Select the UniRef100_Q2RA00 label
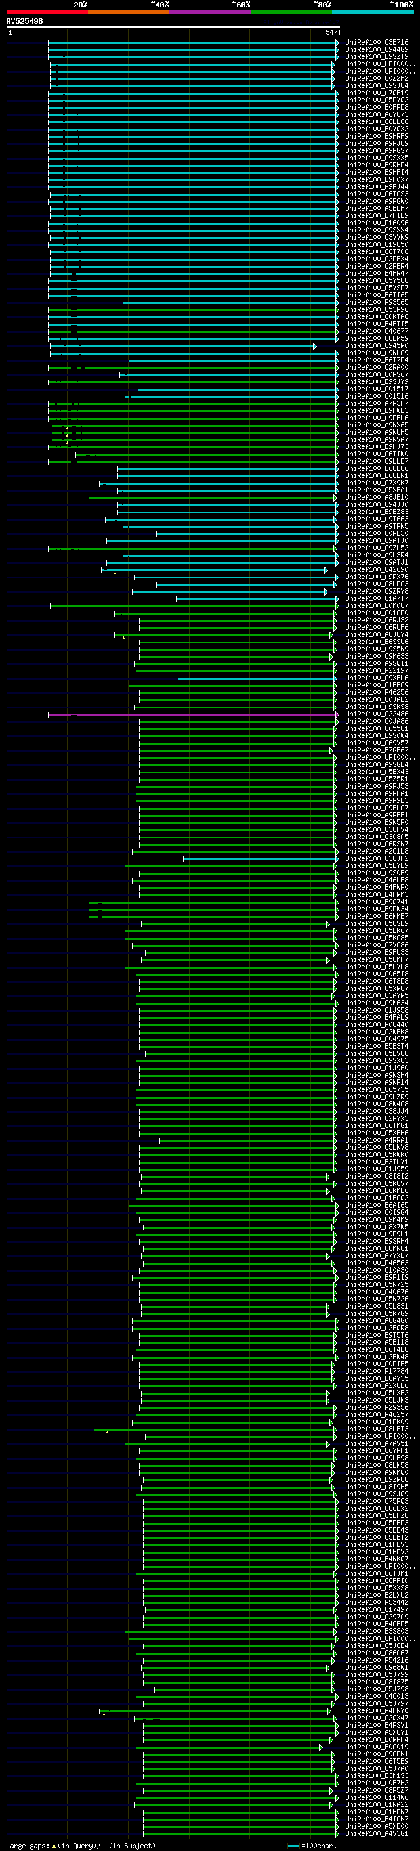420x1851 pixels. (x=376, y=367)
